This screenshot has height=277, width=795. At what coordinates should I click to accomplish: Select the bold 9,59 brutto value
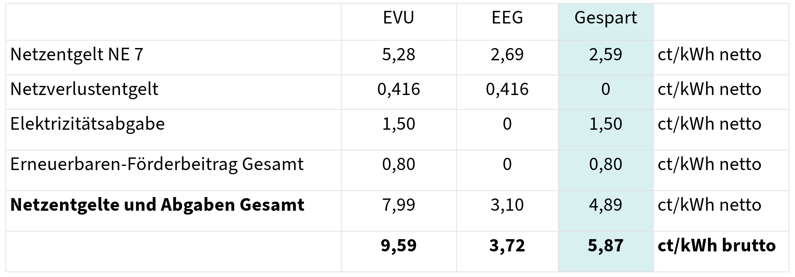point(398,246)
